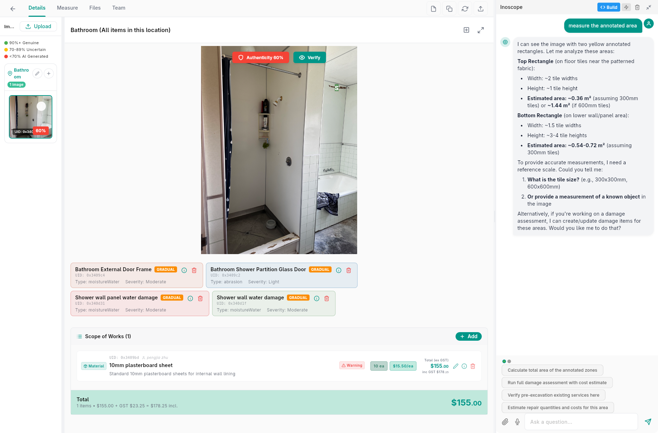Image resolution: width=658 pixels, height=433 pixels.
Task: Select the bathroom image thumbnail
Action: pos(31,117)
